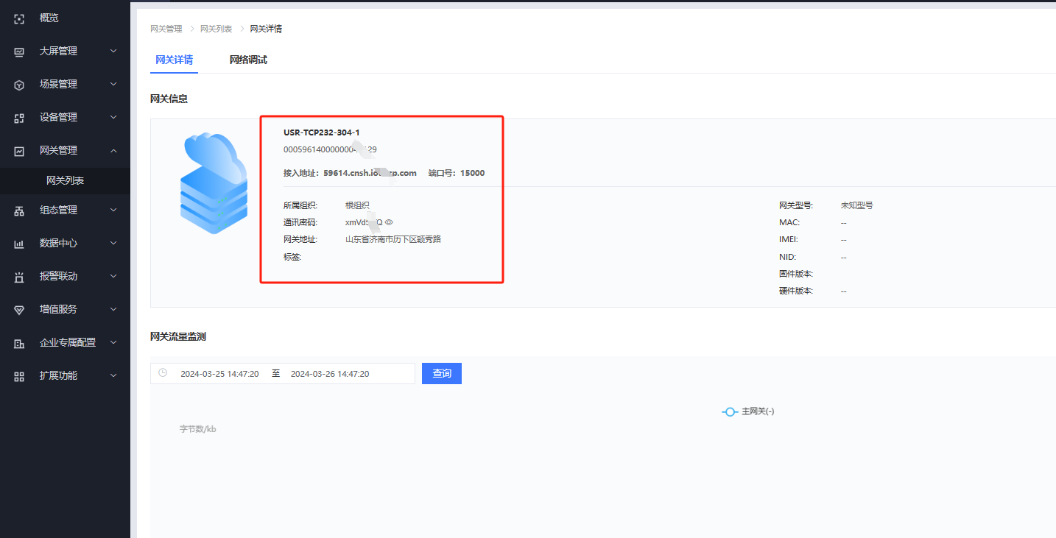Click the 概览 overview sidebar icon

20,18
